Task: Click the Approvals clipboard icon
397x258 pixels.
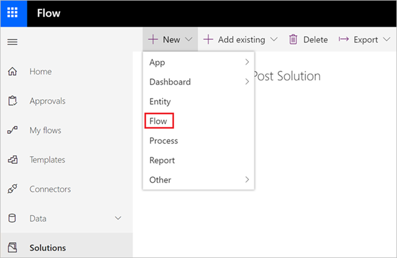Action: pyautogui.click(x=13, y=101)
